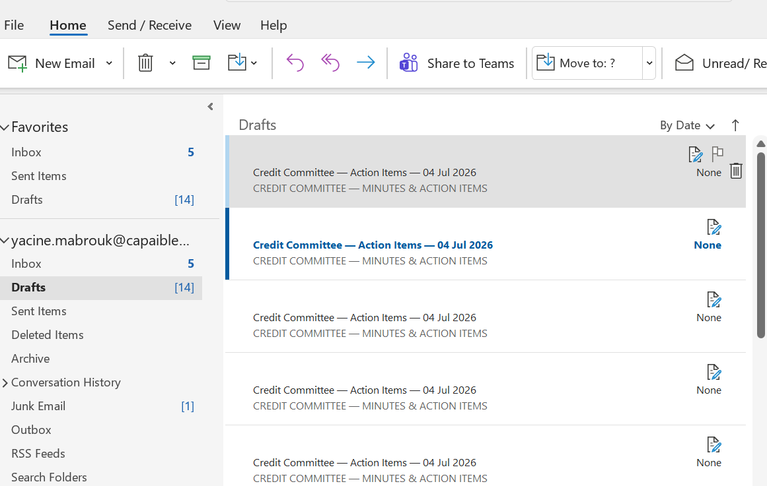The image size is (767, 486).
Task: Click the scrollbar up arrow
Action: [x=760, y=144]
